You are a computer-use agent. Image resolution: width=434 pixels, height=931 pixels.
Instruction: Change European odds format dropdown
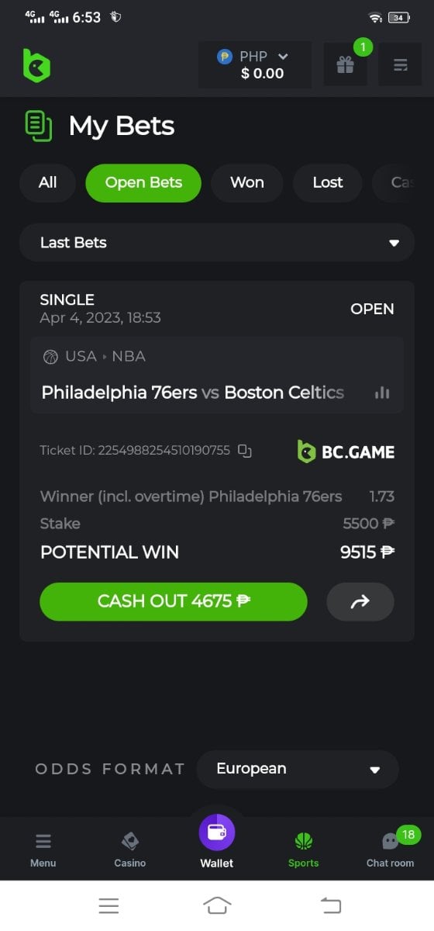[298, 770]
